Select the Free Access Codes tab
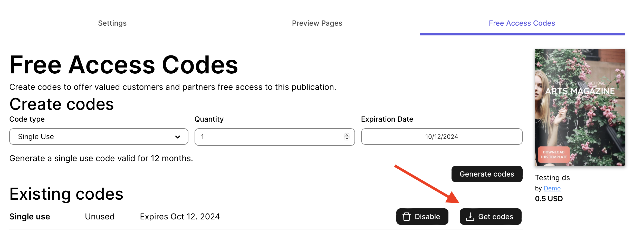This screenshot has height=252, width=633. tap(522, 23)
